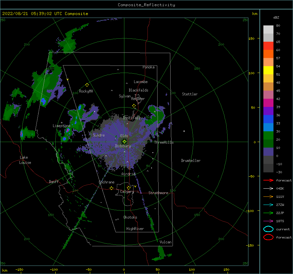The height and width of the screenshot is (274, 293).
Task: Click the white plus marker west of Drumheller
Action: [x=184, y=131]
